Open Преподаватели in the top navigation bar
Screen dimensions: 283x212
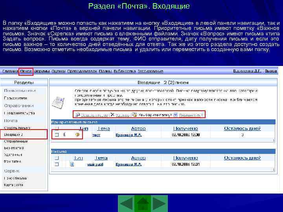[82, 71]
